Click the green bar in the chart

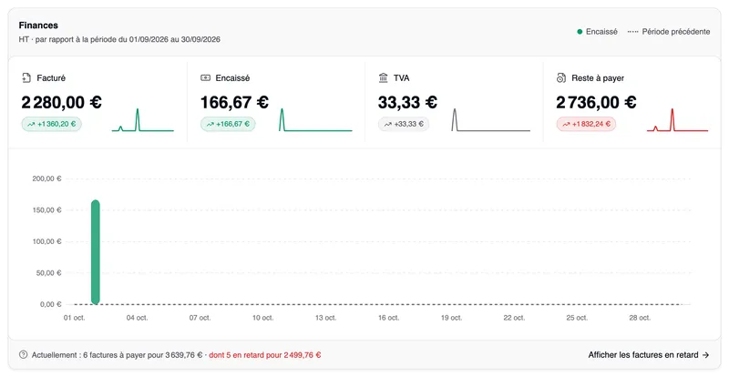[96, 252]
